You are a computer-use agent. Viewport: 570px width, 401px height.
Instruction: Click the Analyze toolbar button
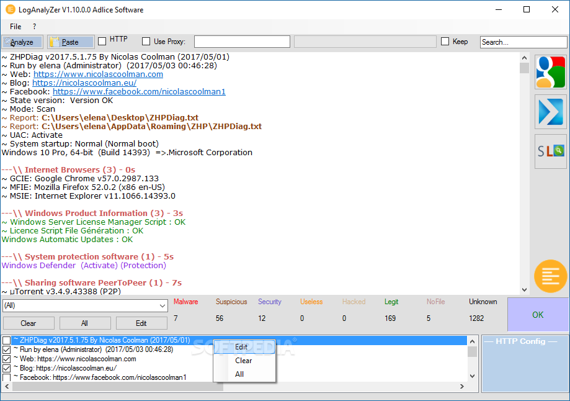pos(22,42)
